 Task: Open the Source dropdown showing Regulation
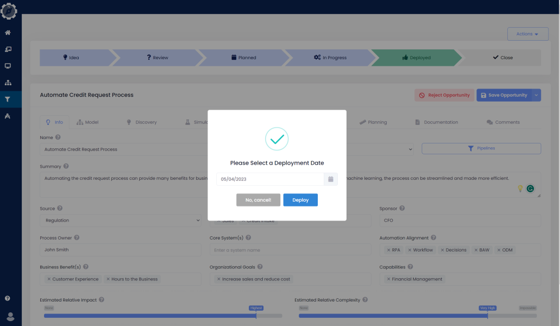coord(121,220)
